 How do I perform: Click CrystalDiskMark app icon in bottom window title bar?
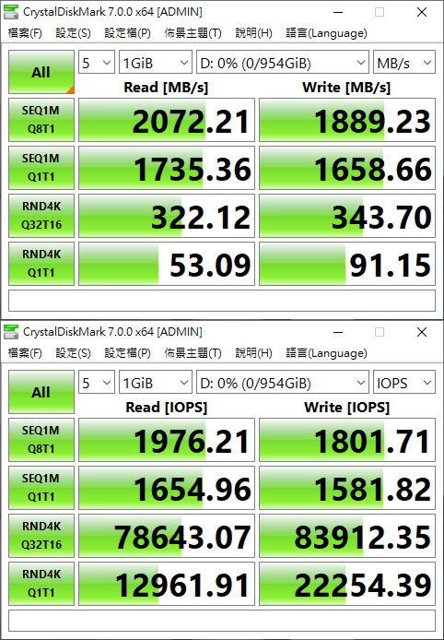coord(11,332)
